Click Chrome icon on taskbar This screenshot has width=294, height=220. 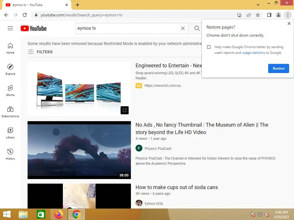point(76,214)
